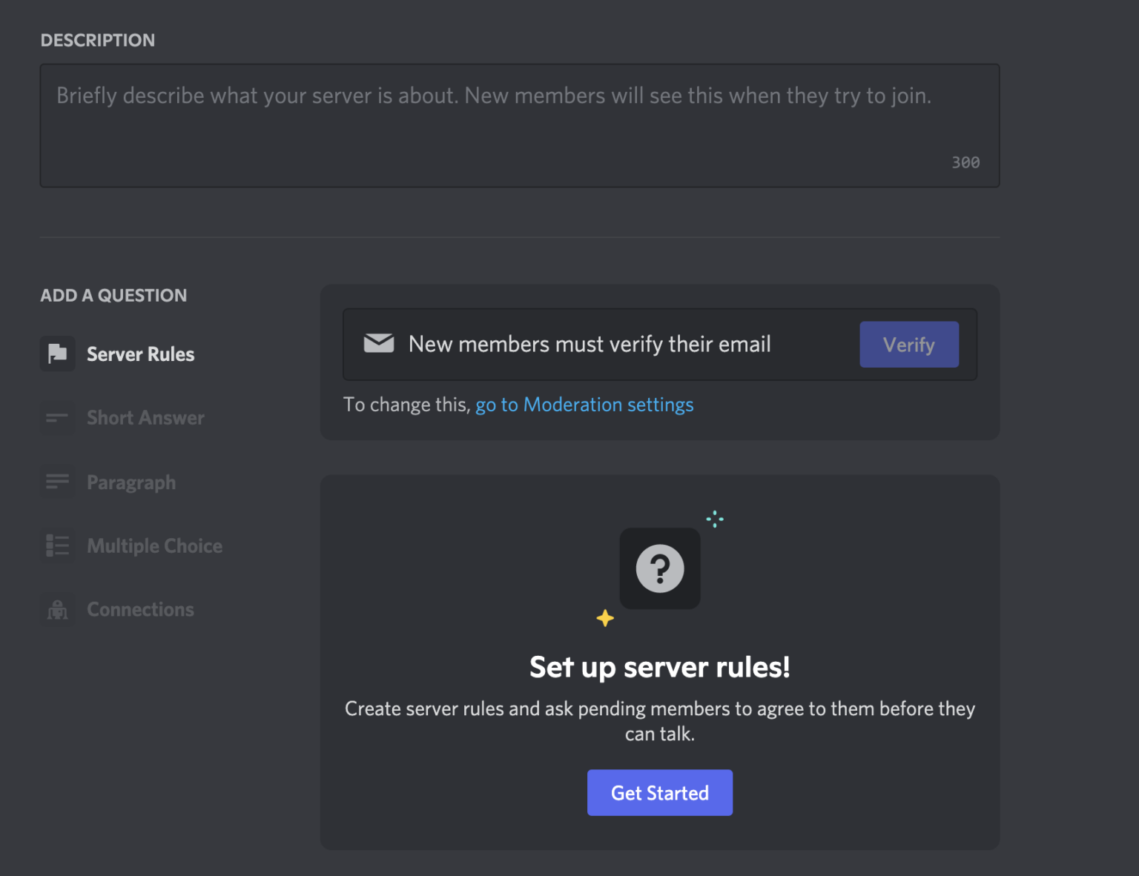Click the Connections lock icon
1139x876 pixels.
(x=57, y=609)
